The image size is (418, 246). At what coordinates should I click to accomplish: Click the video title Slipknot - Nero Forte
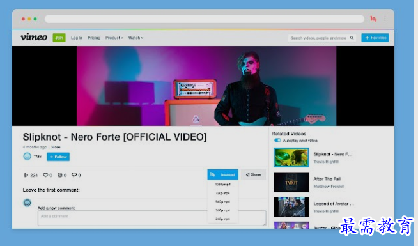coord(114,137)
